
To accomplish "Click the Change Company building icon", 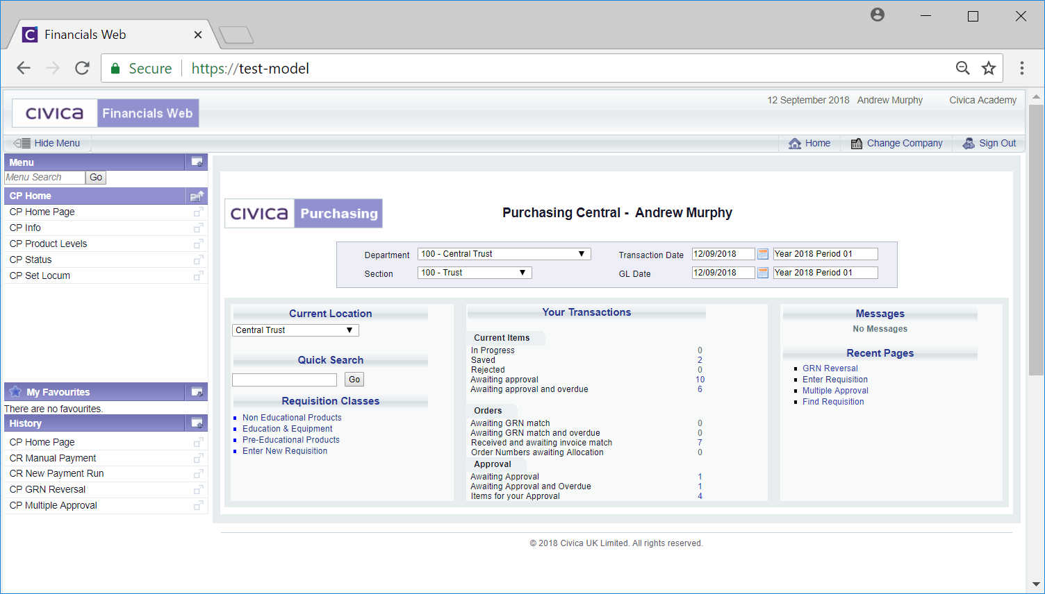I will (857, 143).
